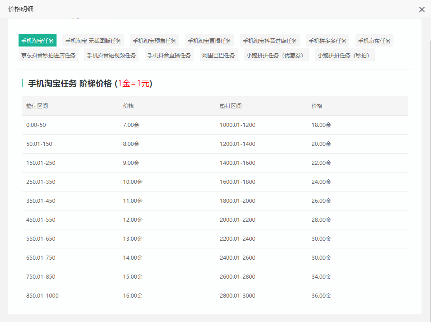Open the 京东抖音秒拍进店任务 tab
431x322 pixels.
(48, 55)
